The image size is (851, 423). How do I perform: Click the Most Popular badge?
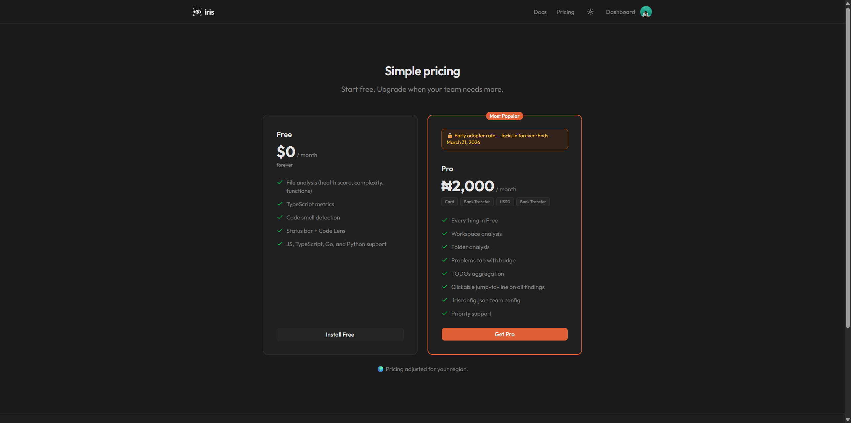coord(504,116)
